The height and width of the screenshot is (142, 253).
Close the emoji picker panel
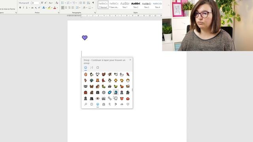(130, 60)
